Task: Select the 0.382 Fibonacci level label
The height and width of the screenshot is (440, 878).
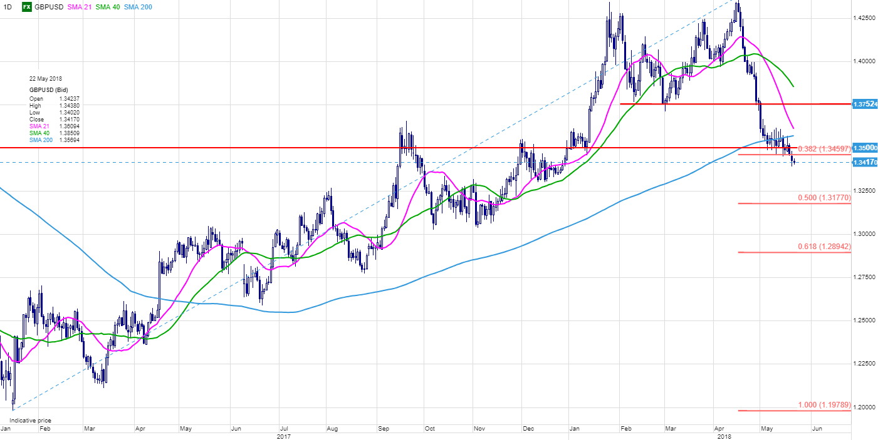Action: [823, 149]
